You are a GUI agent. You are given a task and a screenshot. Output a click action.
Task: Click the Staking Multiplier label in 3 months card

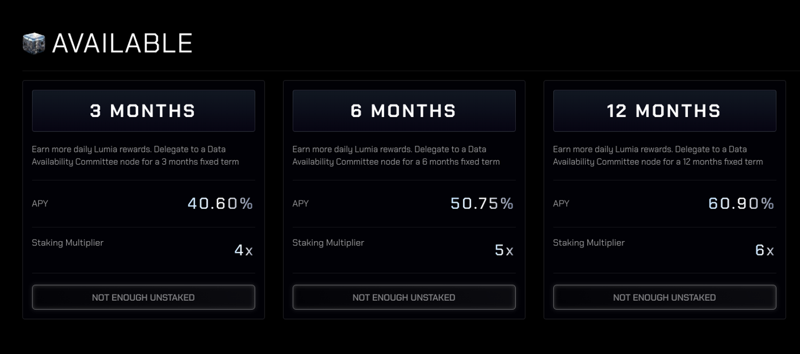(68, 243)
